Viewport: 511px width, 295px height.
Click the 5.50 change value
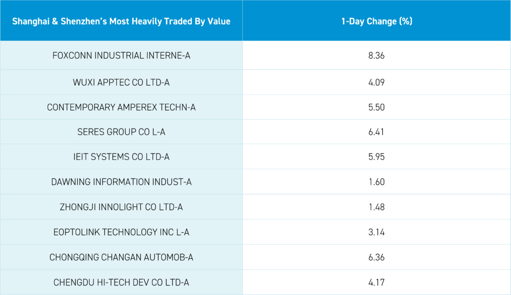[376, 107]
